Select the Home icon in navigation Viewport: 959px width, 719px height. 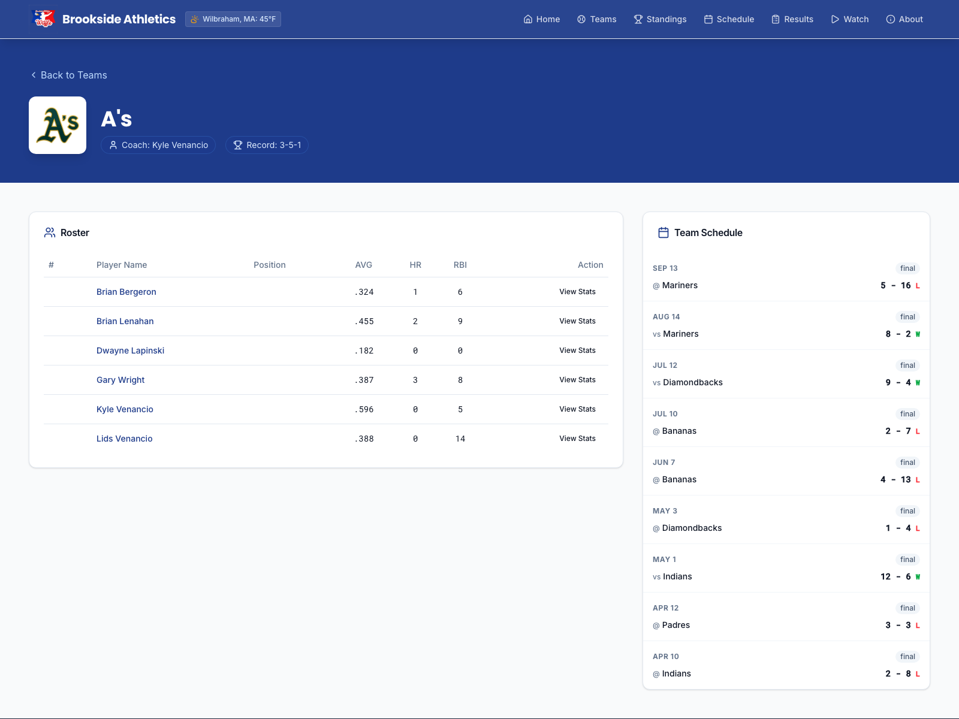coord(528,19)
